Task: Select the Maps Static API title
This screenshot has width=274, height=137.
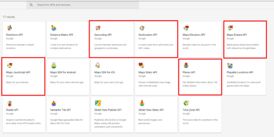Action: click(148, 72)
